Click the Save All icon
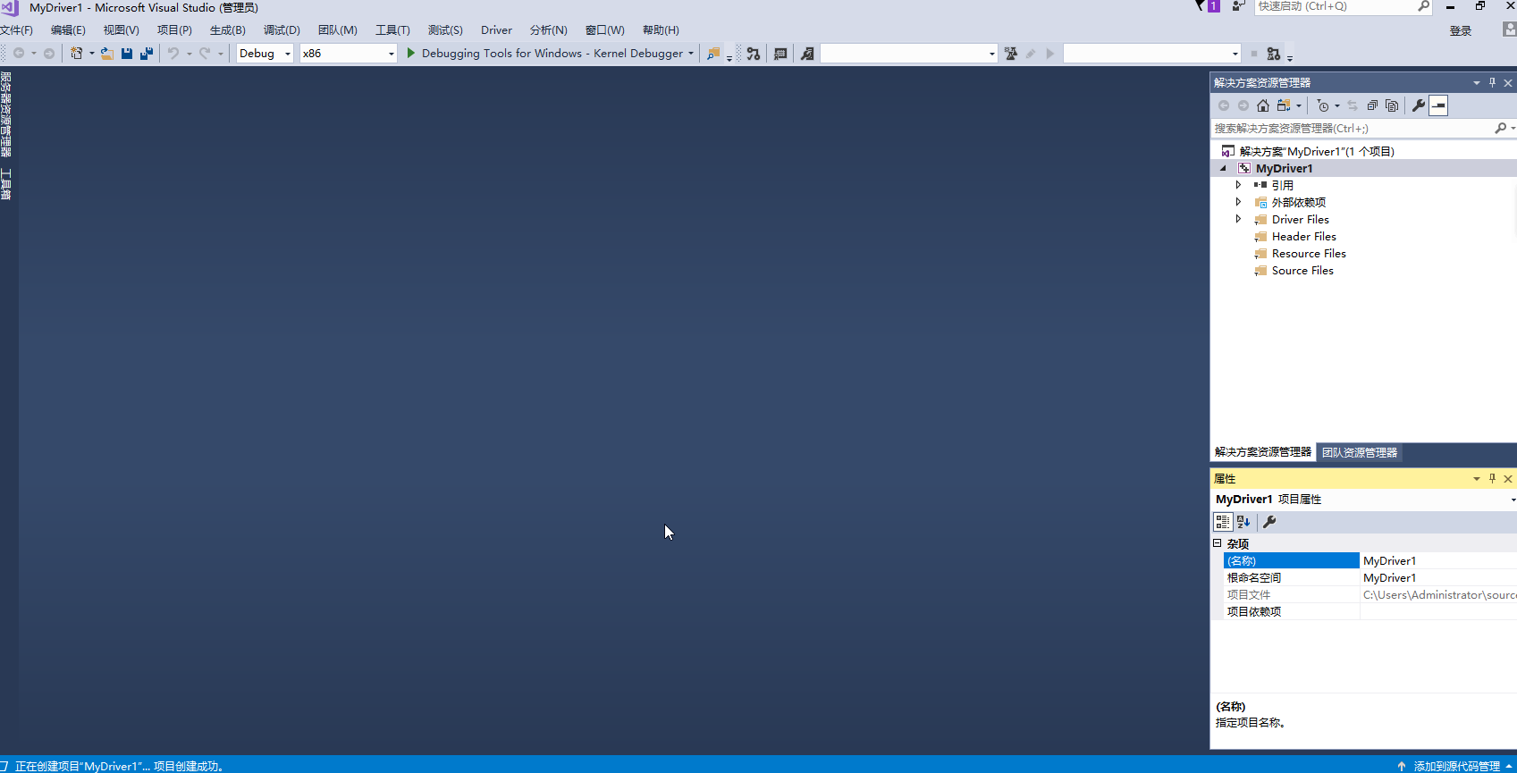The height and width of the screenshot is (773, 1517). point(147,54)
